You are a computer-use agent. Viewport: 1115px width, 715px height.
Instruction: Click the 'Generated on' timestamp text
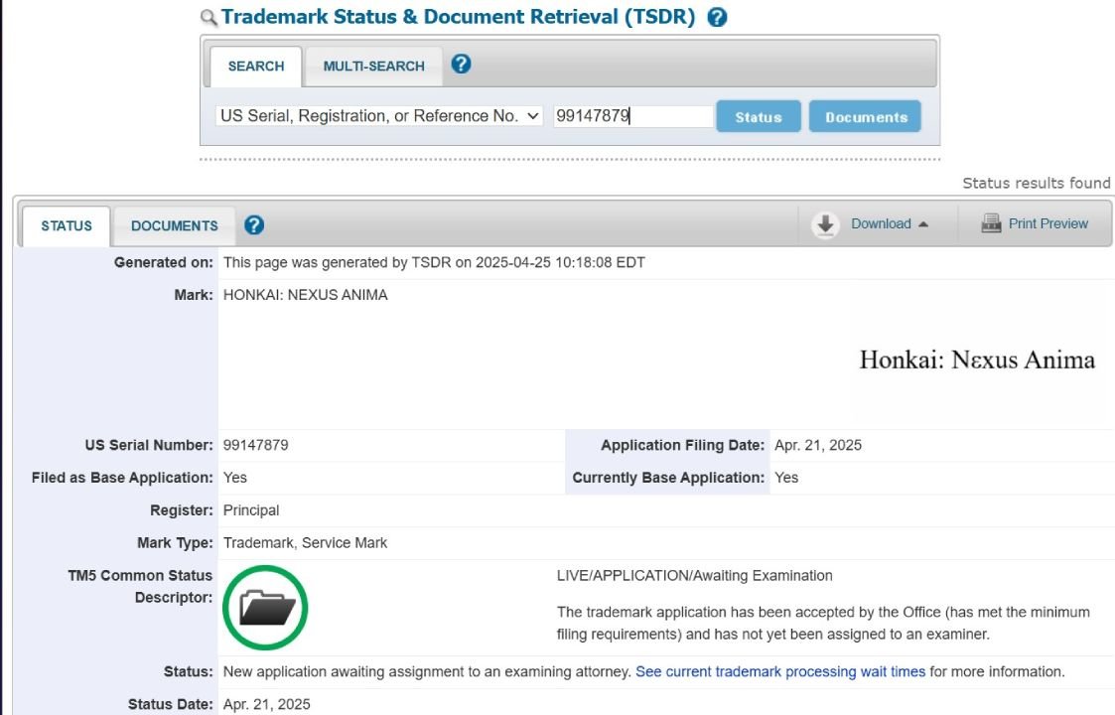[434, 262]
